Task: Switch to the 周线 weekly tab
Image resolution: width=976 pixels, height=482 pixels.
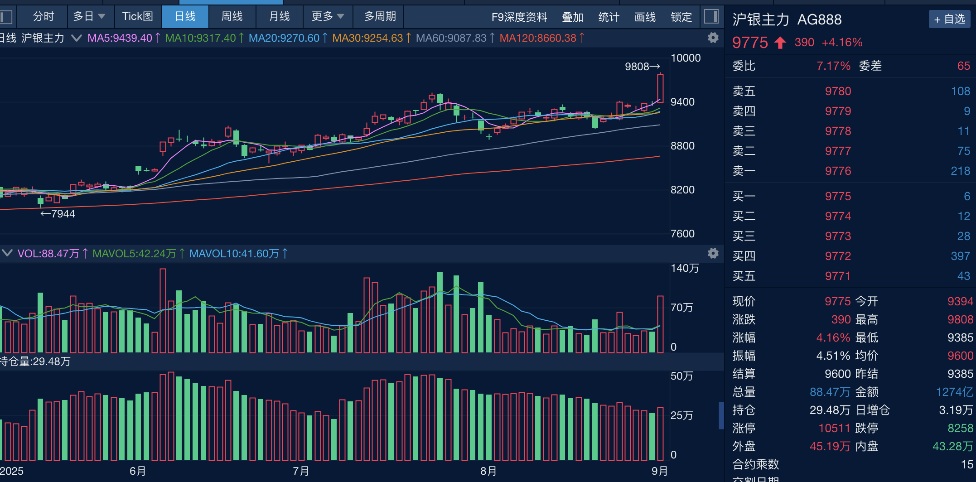Action: [x=232, y=16]
